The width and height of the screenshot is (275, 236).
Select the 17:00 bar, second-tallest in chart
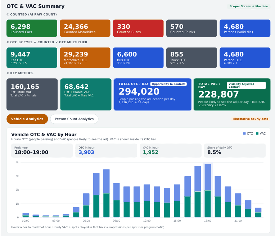tap(198, 192)
